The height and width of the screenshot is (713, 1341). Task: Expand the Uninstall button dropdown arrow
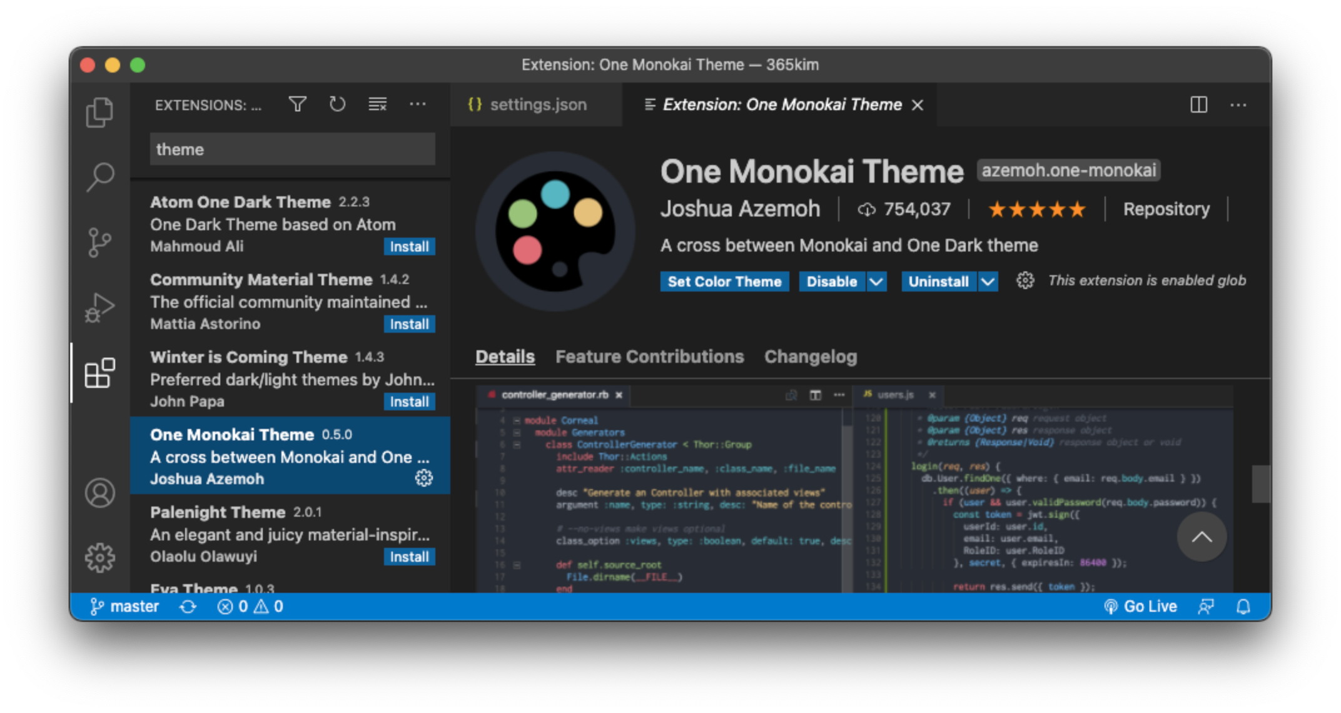point(988,281)
